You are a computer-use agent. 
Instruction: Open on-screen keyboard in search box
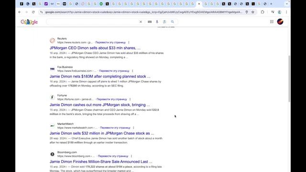[150, 22]
